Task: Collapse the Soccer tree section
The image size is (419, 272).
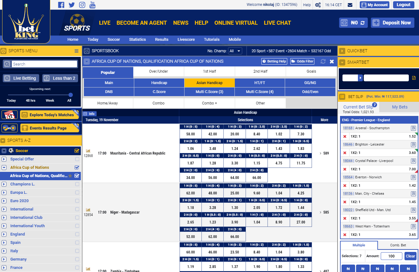Action: [4, 151]
